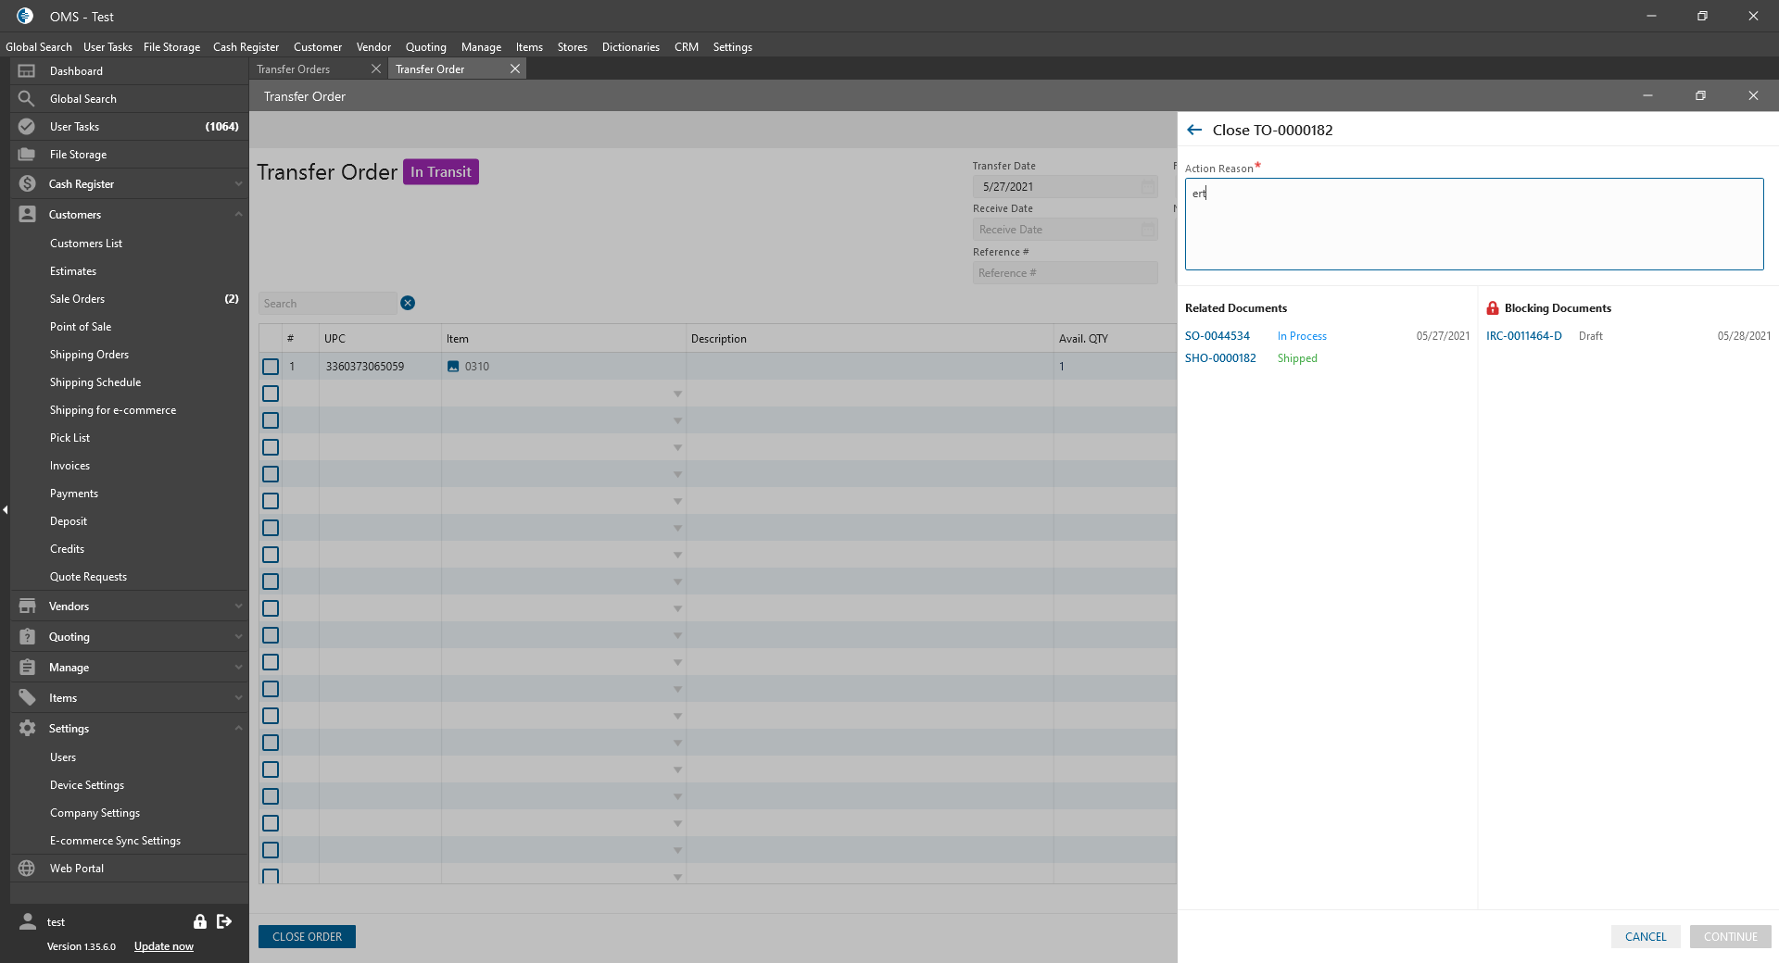
Task: Expand the Vendors sidebar section
Action: (238, 607)
